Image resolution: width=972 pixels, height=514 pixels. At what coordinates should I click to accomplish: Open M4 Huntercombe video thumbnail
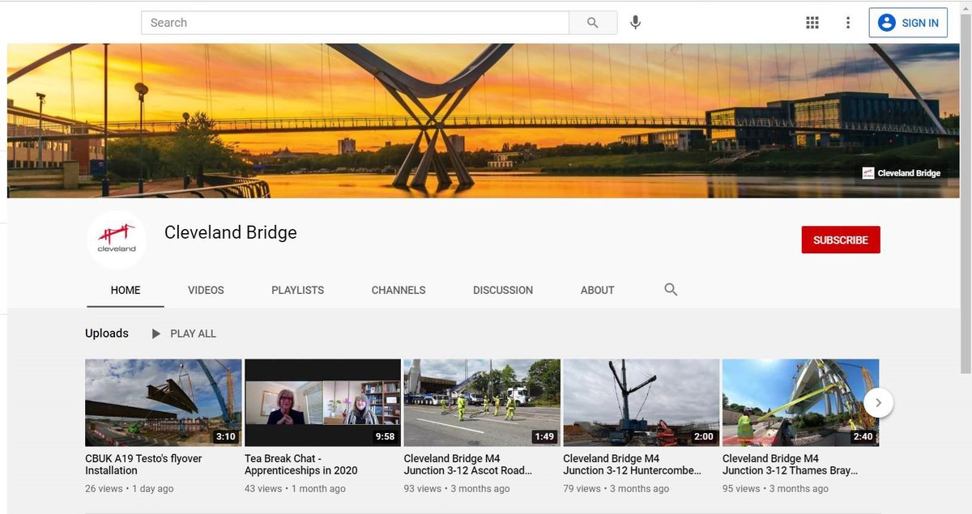(642, 402)
